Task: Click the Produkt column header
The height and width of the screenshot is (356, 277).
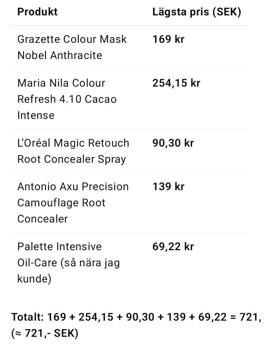Action: (x=38, y=11)
